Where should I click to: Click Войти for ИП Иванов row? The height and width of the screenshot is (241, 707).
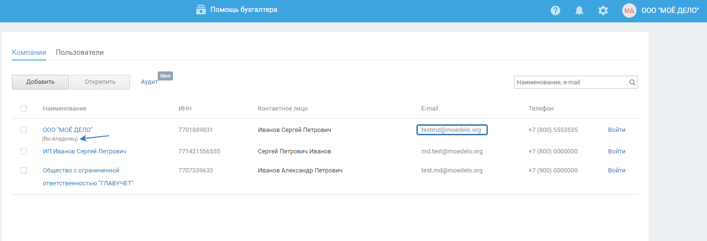click(616, 151)
